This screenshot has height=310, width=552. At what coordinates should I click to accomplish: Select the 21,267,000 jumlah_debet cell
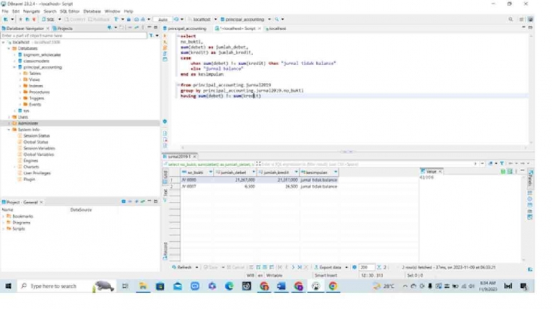tap(235, 180)
